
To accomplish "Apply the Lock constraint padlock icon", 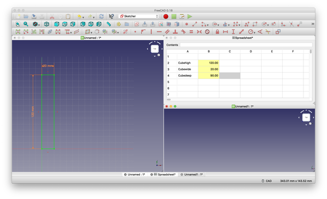I will pyautogui.click(x=217, y=32).
